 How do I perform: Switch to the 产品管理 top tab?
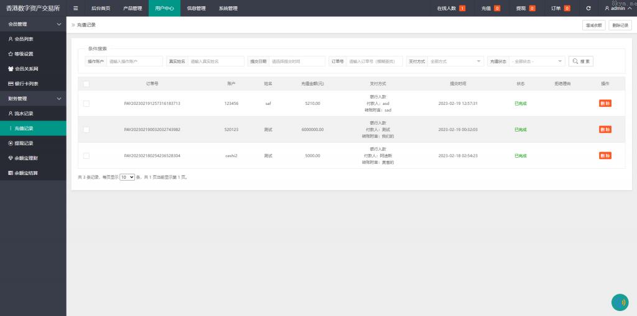coord(133,8)
